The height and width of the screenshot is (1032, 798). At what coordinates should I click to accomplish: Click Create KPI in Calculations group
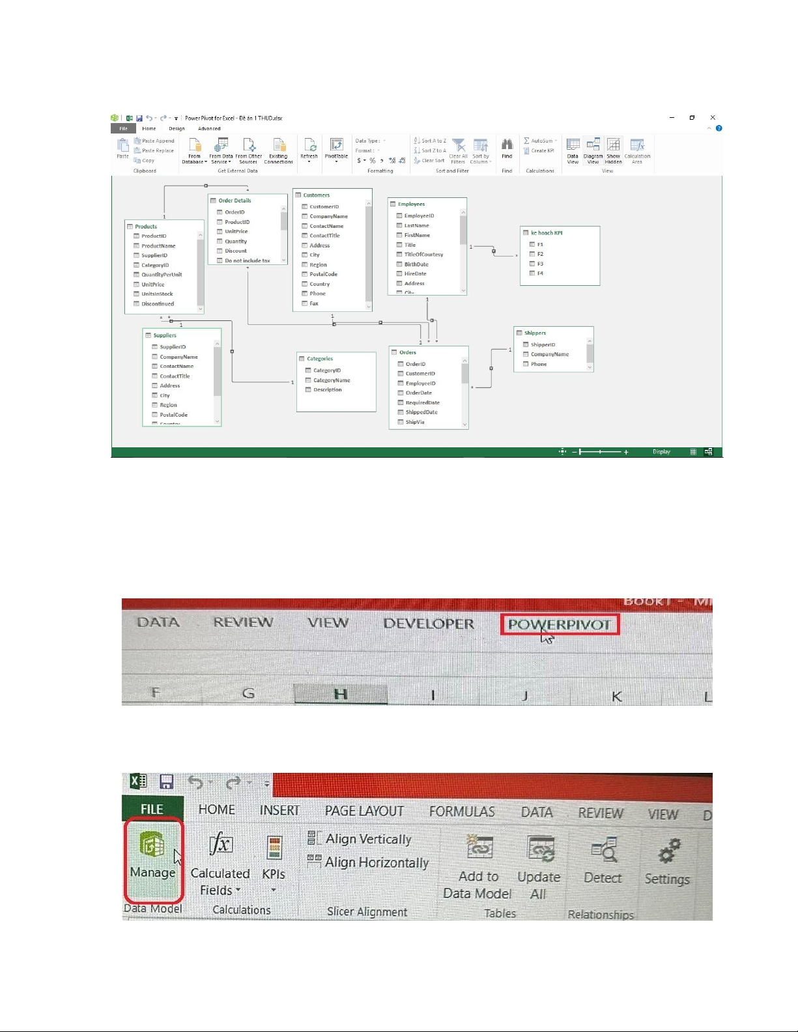(x=542, y=150)
